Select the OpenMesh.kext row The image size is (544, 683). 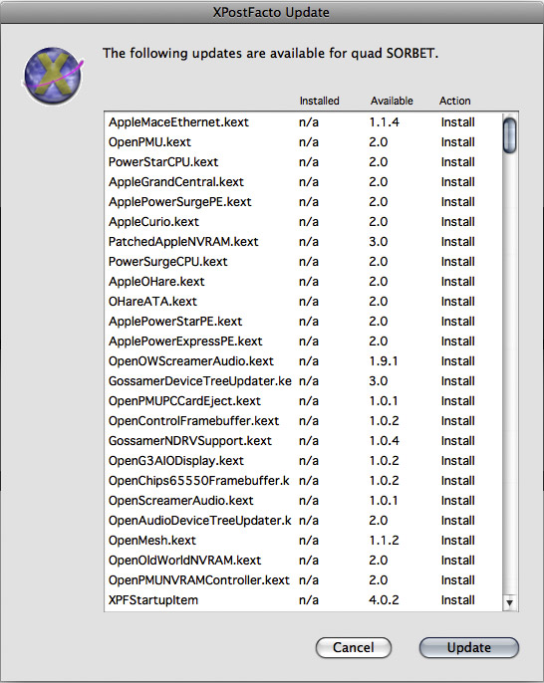click(303, 541)
